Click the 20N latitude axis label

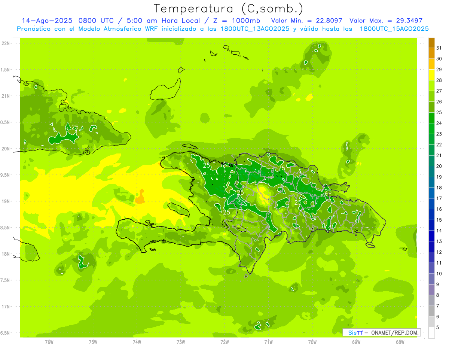6,149
